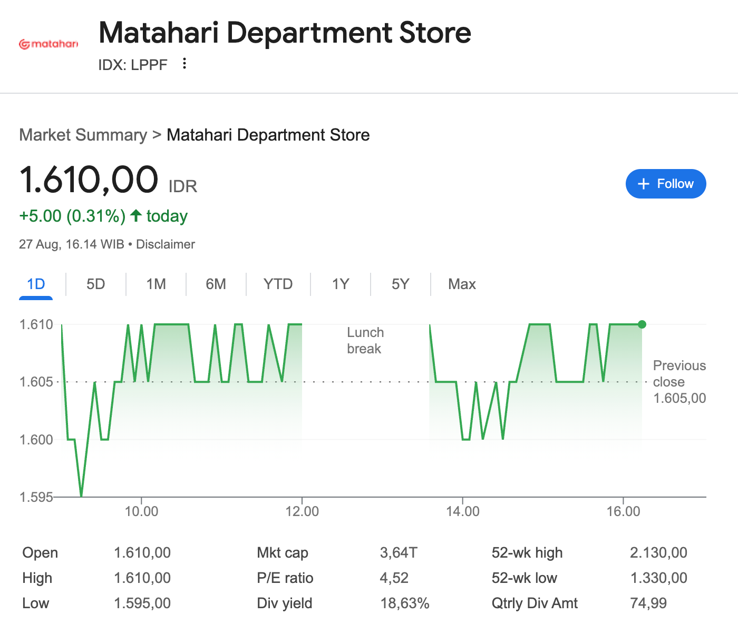Select the YTD chart tab
Image resolution: width=738 pixels, height=634 pixels.
click(278, 284)
